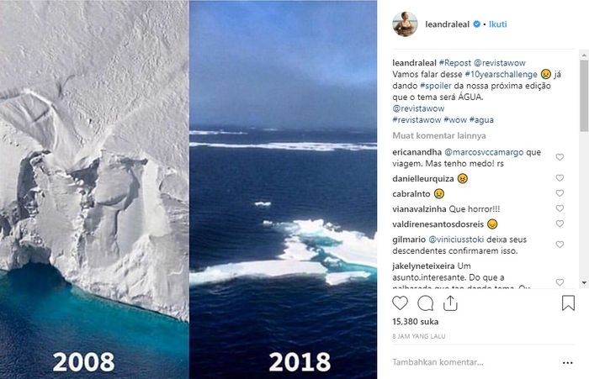Click the scrollbar up arrow
This screenshot has width=589, height=379.
pos(584,55)
